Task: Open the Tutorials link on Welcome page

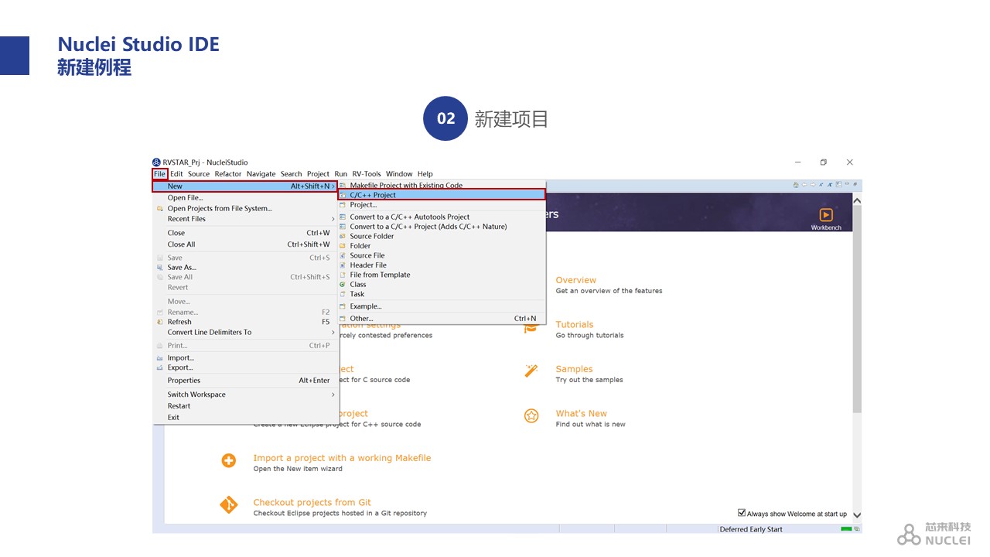Action: pos(574,325)
